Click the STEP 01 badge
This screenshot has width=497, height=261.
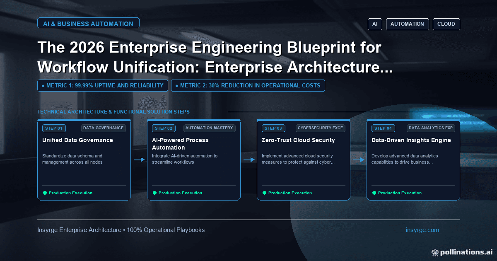click(54, 128)
